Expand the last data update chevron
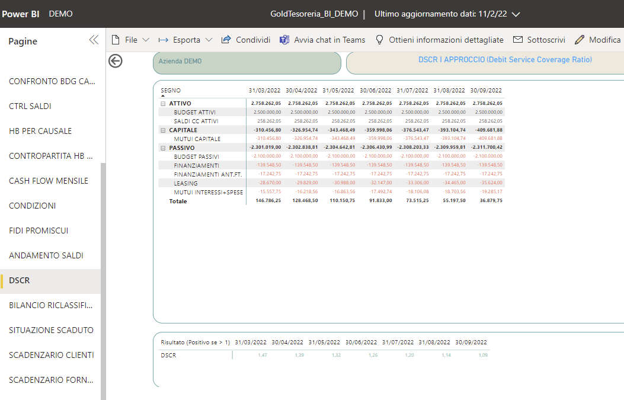 (x=516, y=14)
